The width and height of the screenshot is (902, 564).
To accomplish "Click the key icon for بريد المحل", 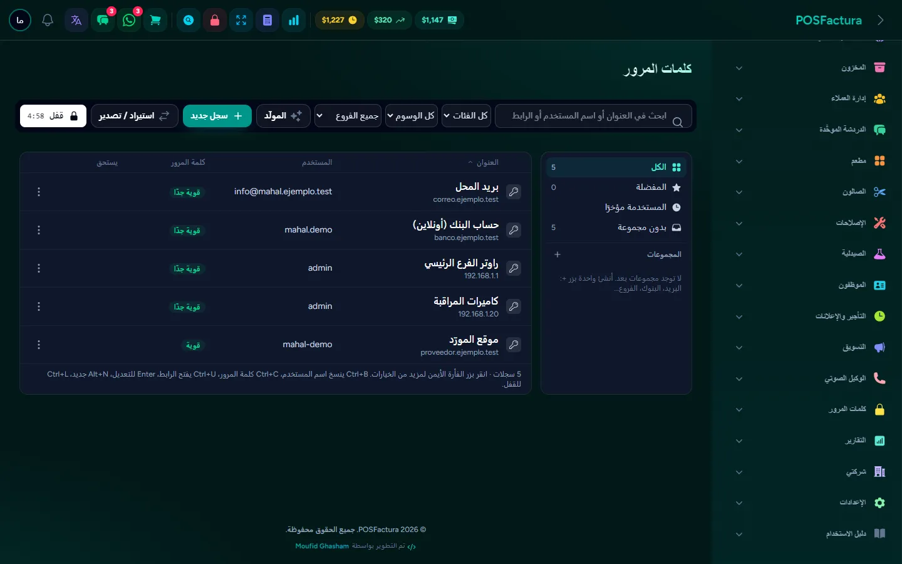I will (514, 192).
